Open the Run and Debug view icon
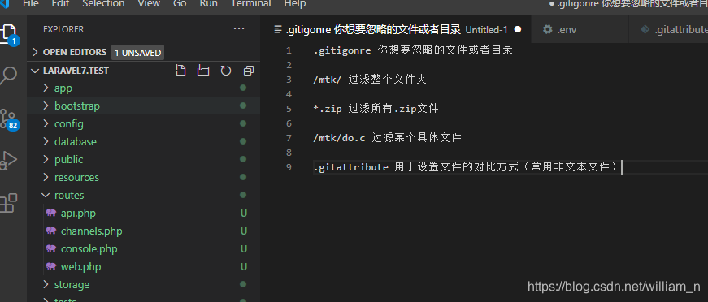This screenshot has width=708, height=302. point(8,160)
